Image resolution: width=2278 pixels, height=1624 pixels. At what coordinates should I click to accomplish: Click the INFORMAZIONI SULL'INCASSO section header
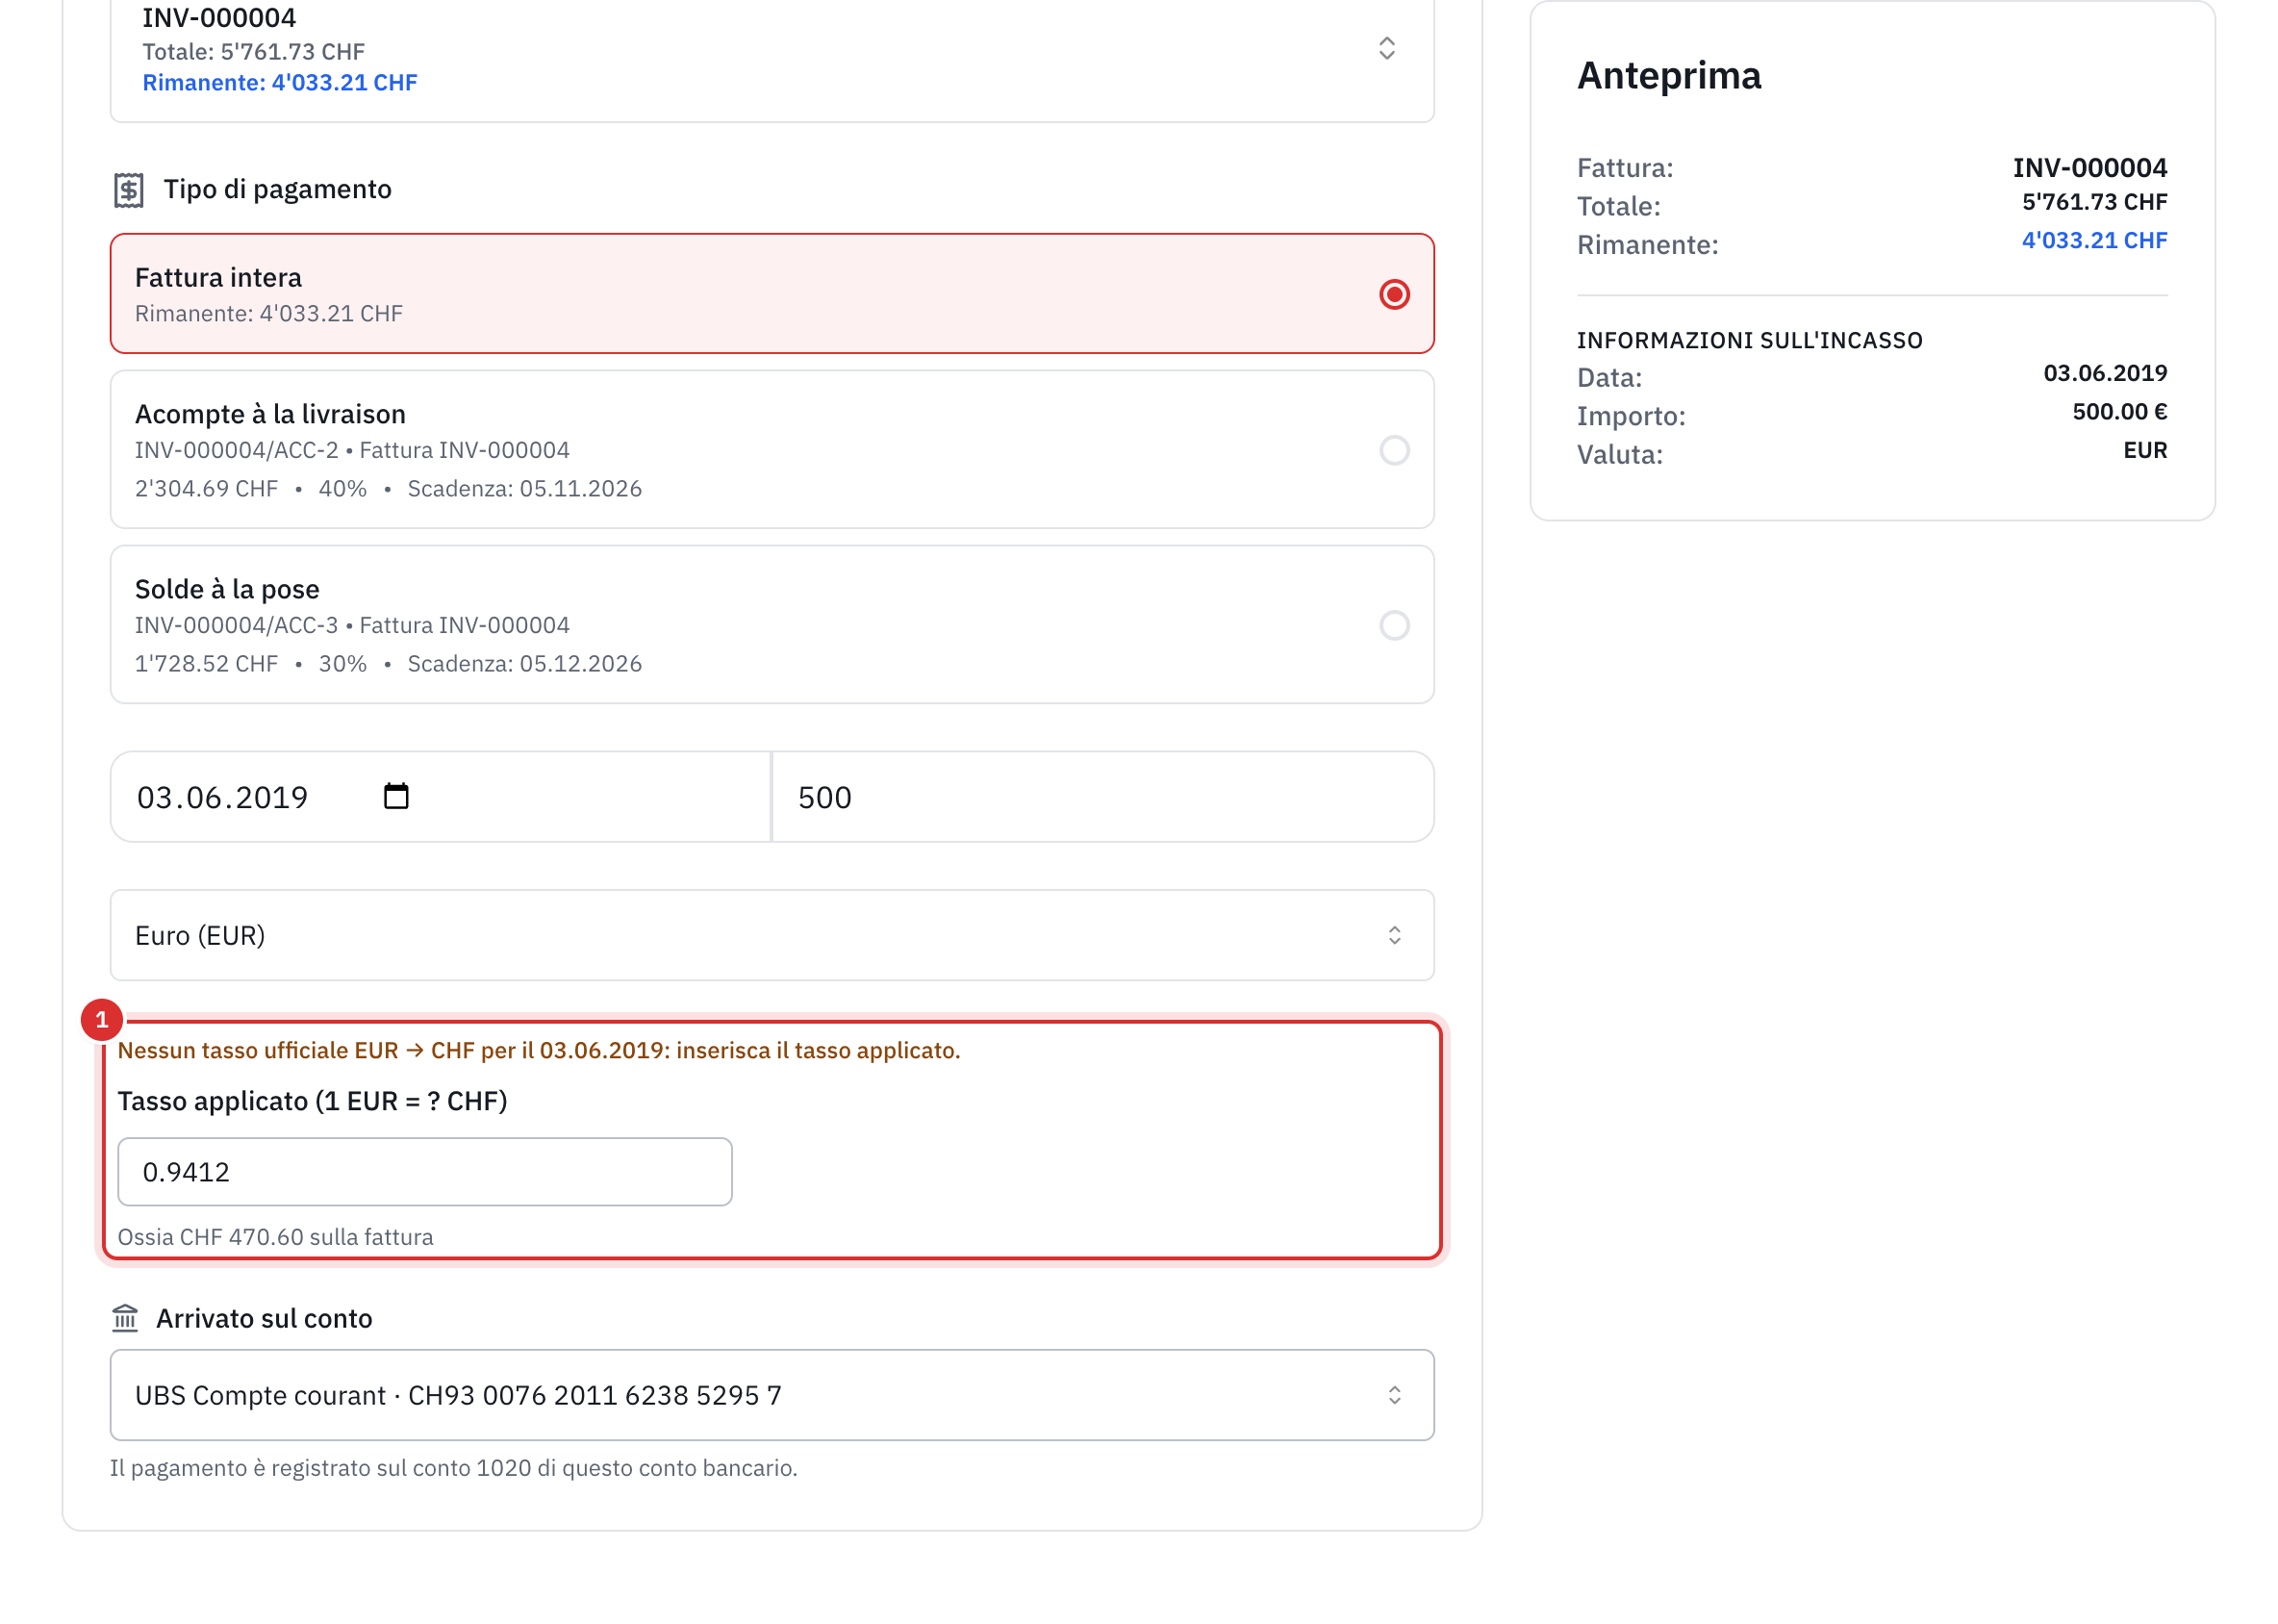pyautogui.click(x=1749, y=341)
